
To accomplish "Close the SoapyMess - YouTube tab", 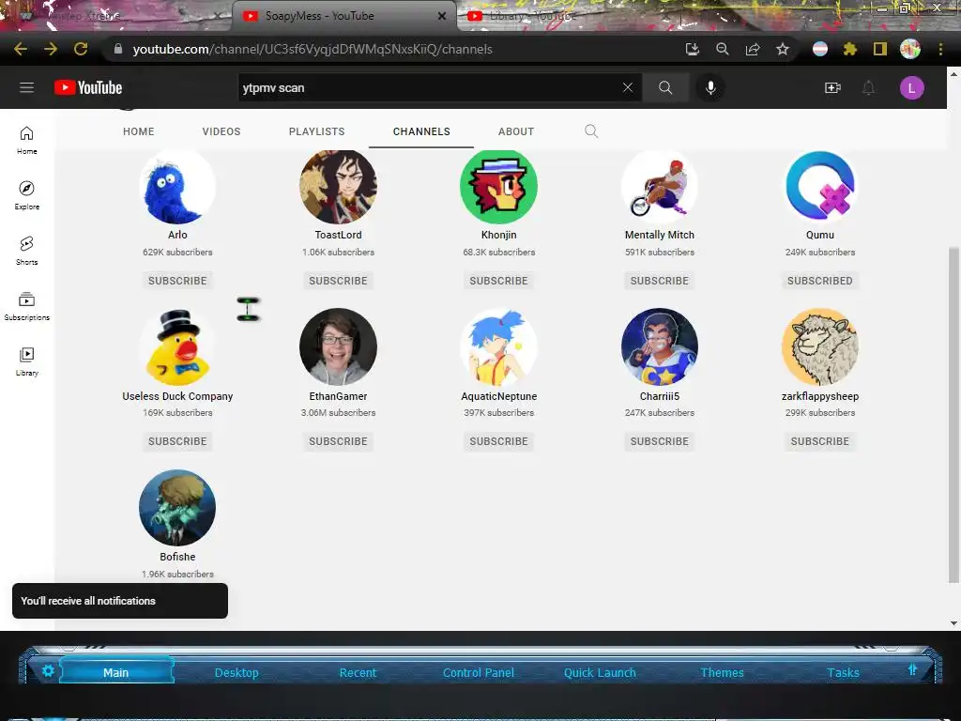I will (442, 16).
